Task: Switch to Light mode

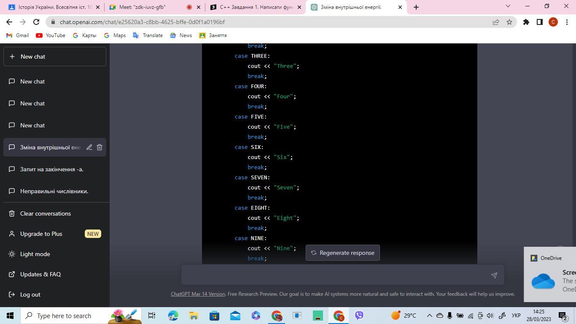Action: click(x=35, y=254)
